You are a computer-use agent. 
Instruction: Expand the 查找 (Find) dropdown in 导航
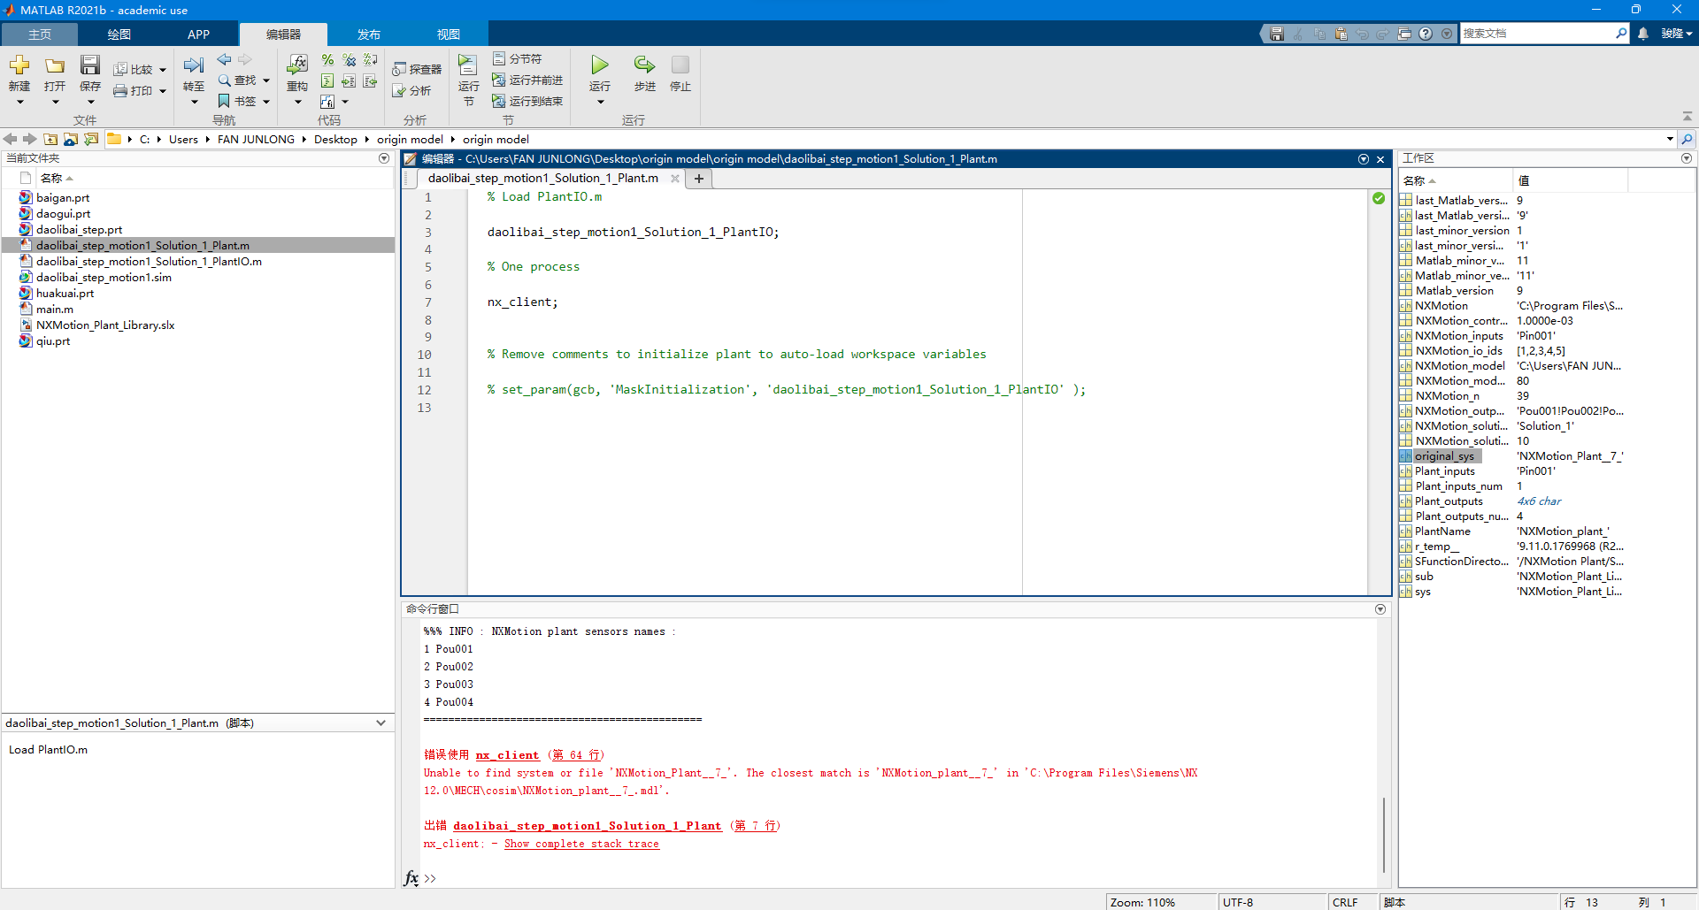coord(265,79)
